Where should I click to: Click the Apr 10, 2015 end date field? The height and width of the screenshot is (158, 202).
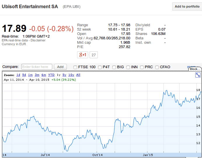pyautogui.click(x=39, y=80)
